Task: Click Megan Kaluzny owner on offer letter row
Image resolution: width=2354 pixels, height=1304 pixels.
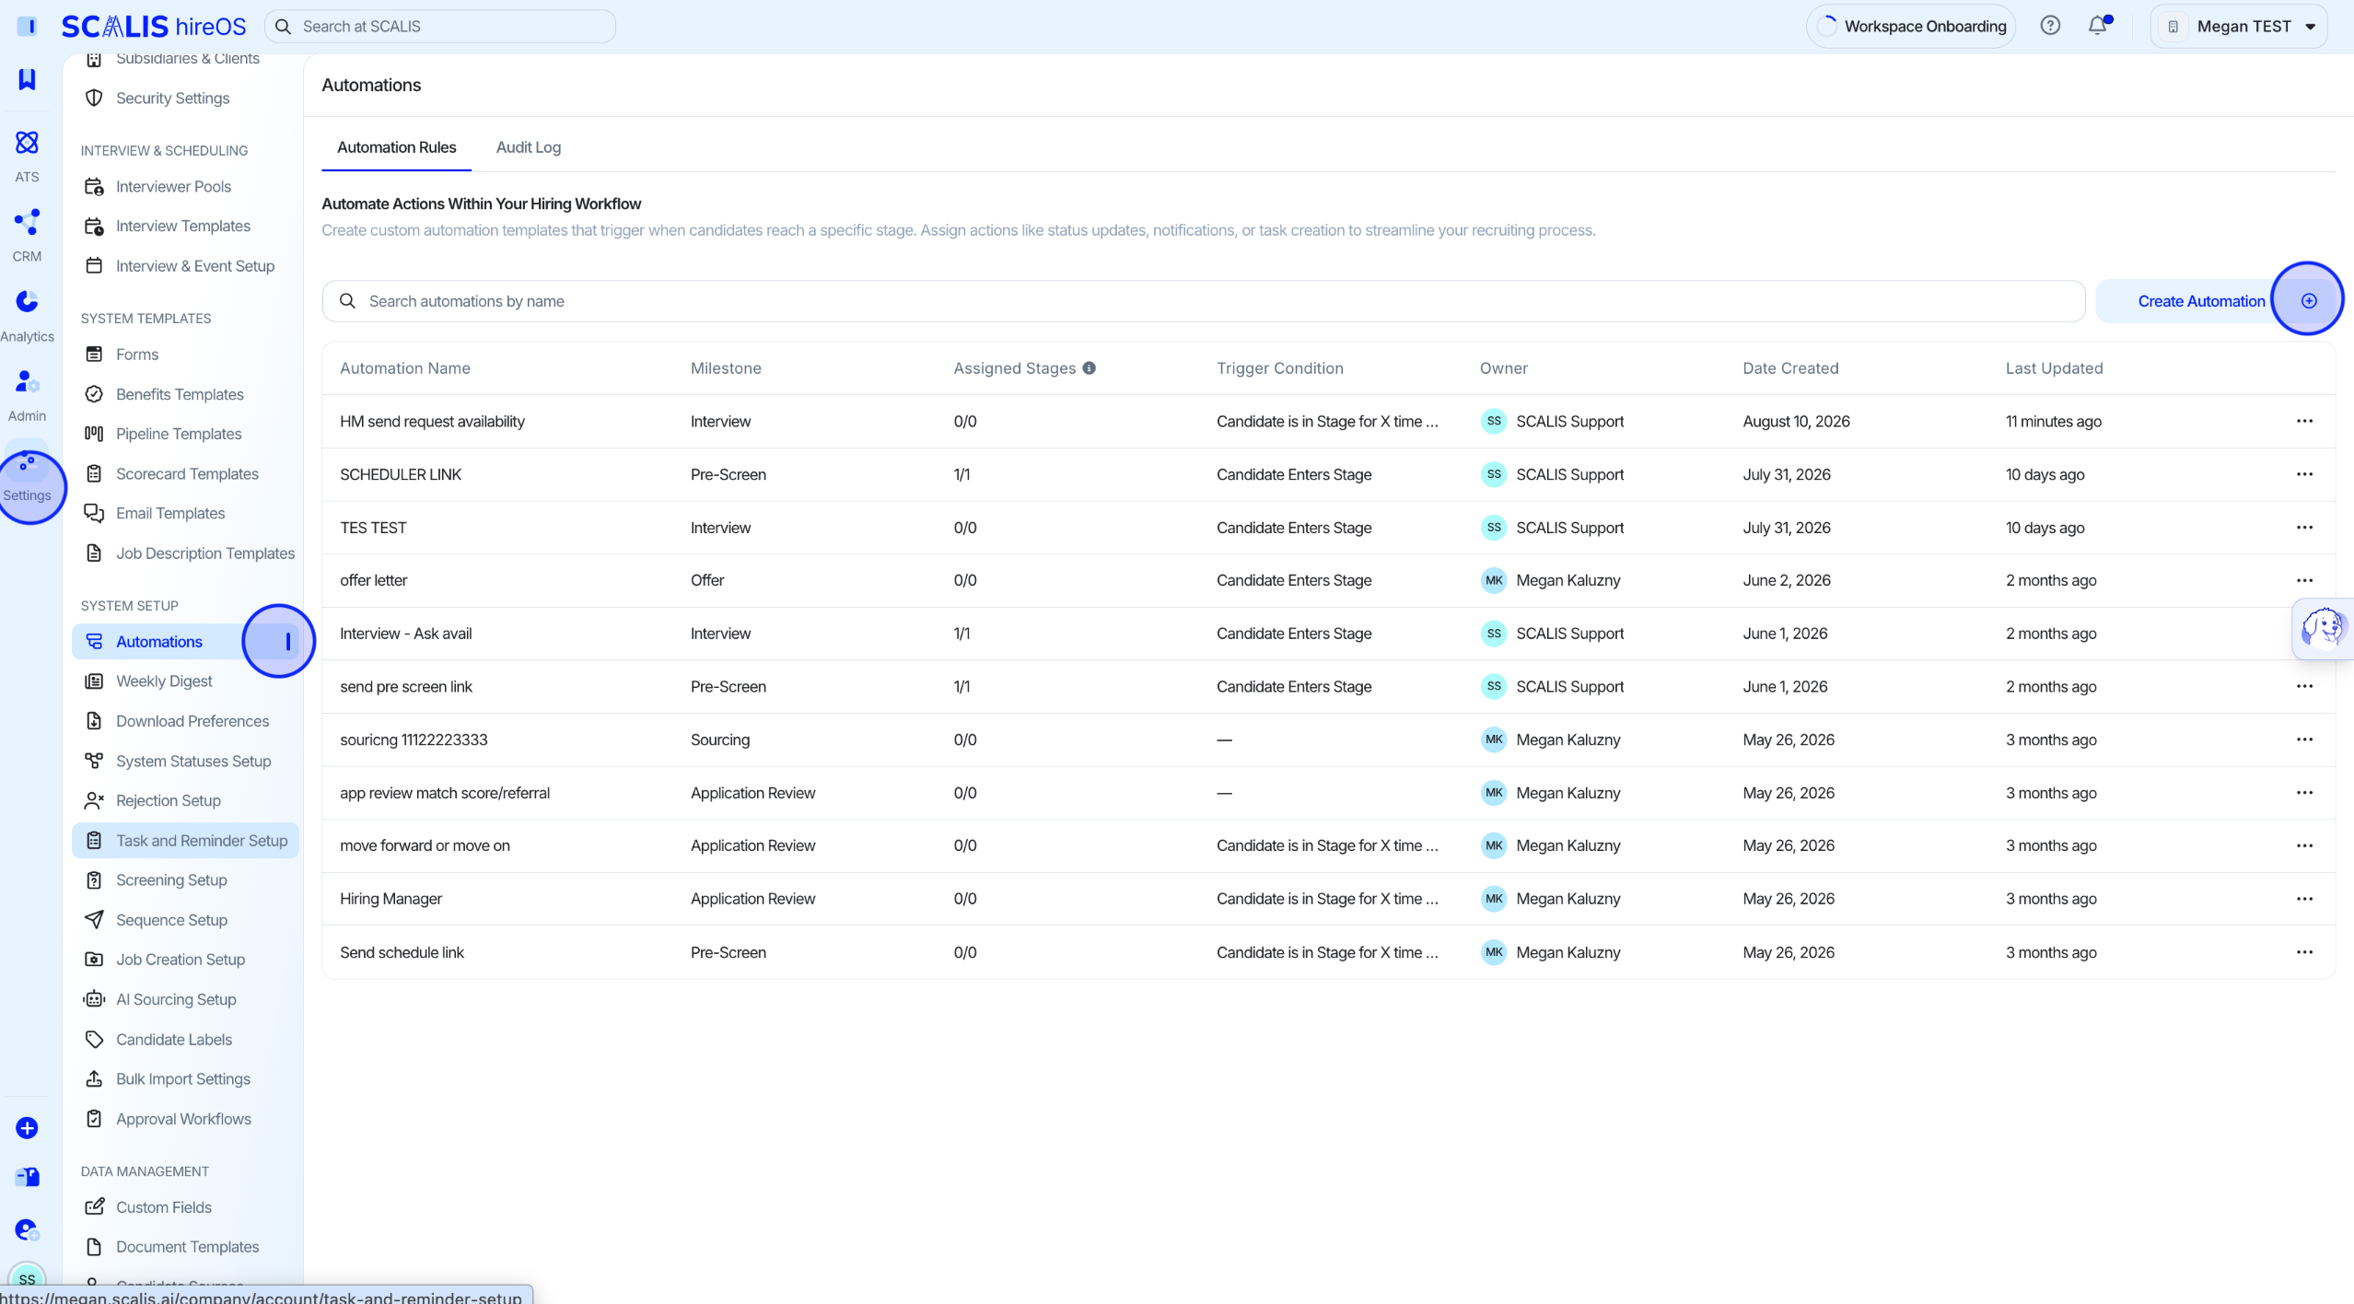Action: [x=1552, y=580]
